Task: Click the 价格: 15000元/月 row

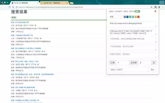Action: (x=18, y=58)
